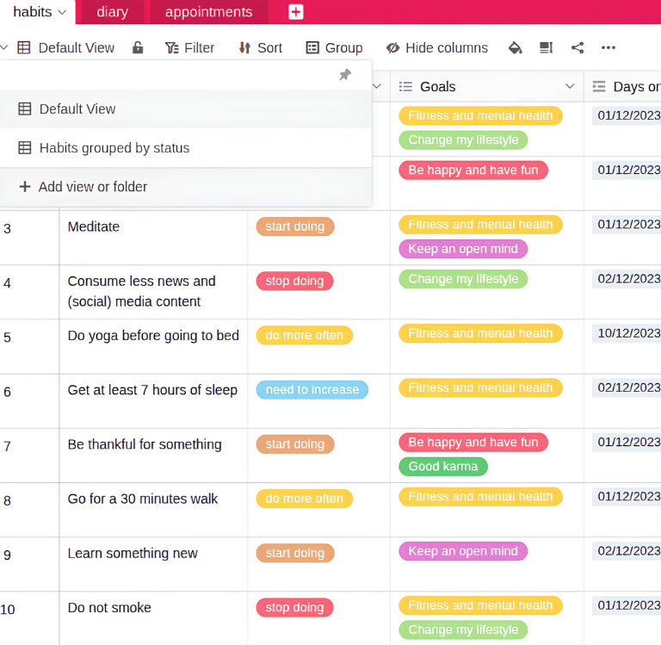Viewport: 661px width, 645px height.
Task: Click the Default View toolbar label
Action: [77, 47]
